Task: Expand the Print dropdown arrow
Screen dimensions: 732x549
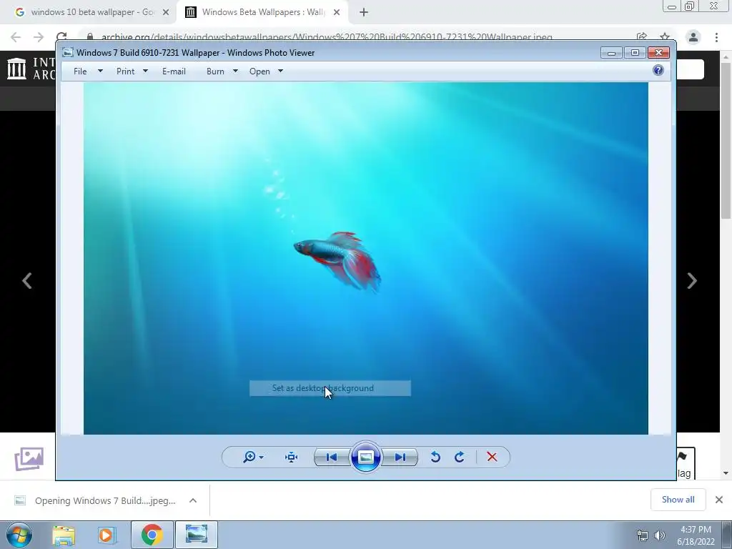Action: pyautogui.click(x=145, y=71)
